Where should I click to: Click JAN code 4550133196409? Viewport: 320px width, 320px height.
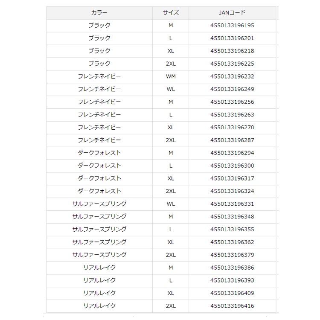tap(232, 293)
